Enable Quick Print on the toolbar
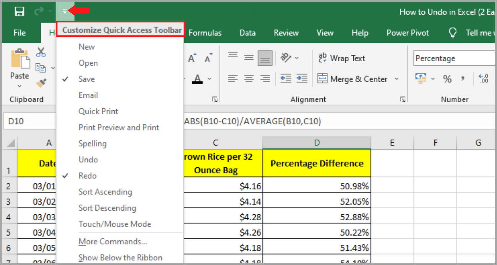The image size is (497, 265). (98, 111)
